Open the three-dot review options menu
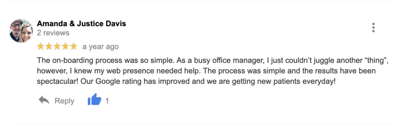 tap(373, 28)
